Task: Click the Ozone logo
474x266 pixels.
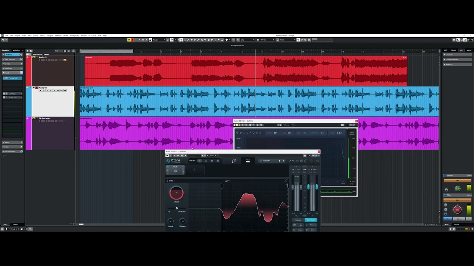Action: 173,161
